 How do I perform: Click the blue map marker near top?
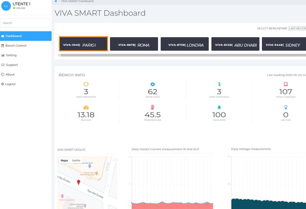point(89,166)
